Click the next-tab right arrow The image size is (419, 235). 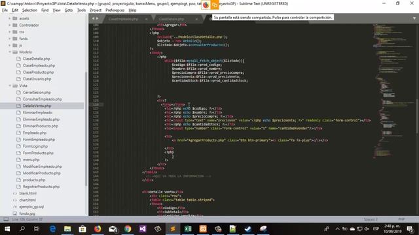98,18
